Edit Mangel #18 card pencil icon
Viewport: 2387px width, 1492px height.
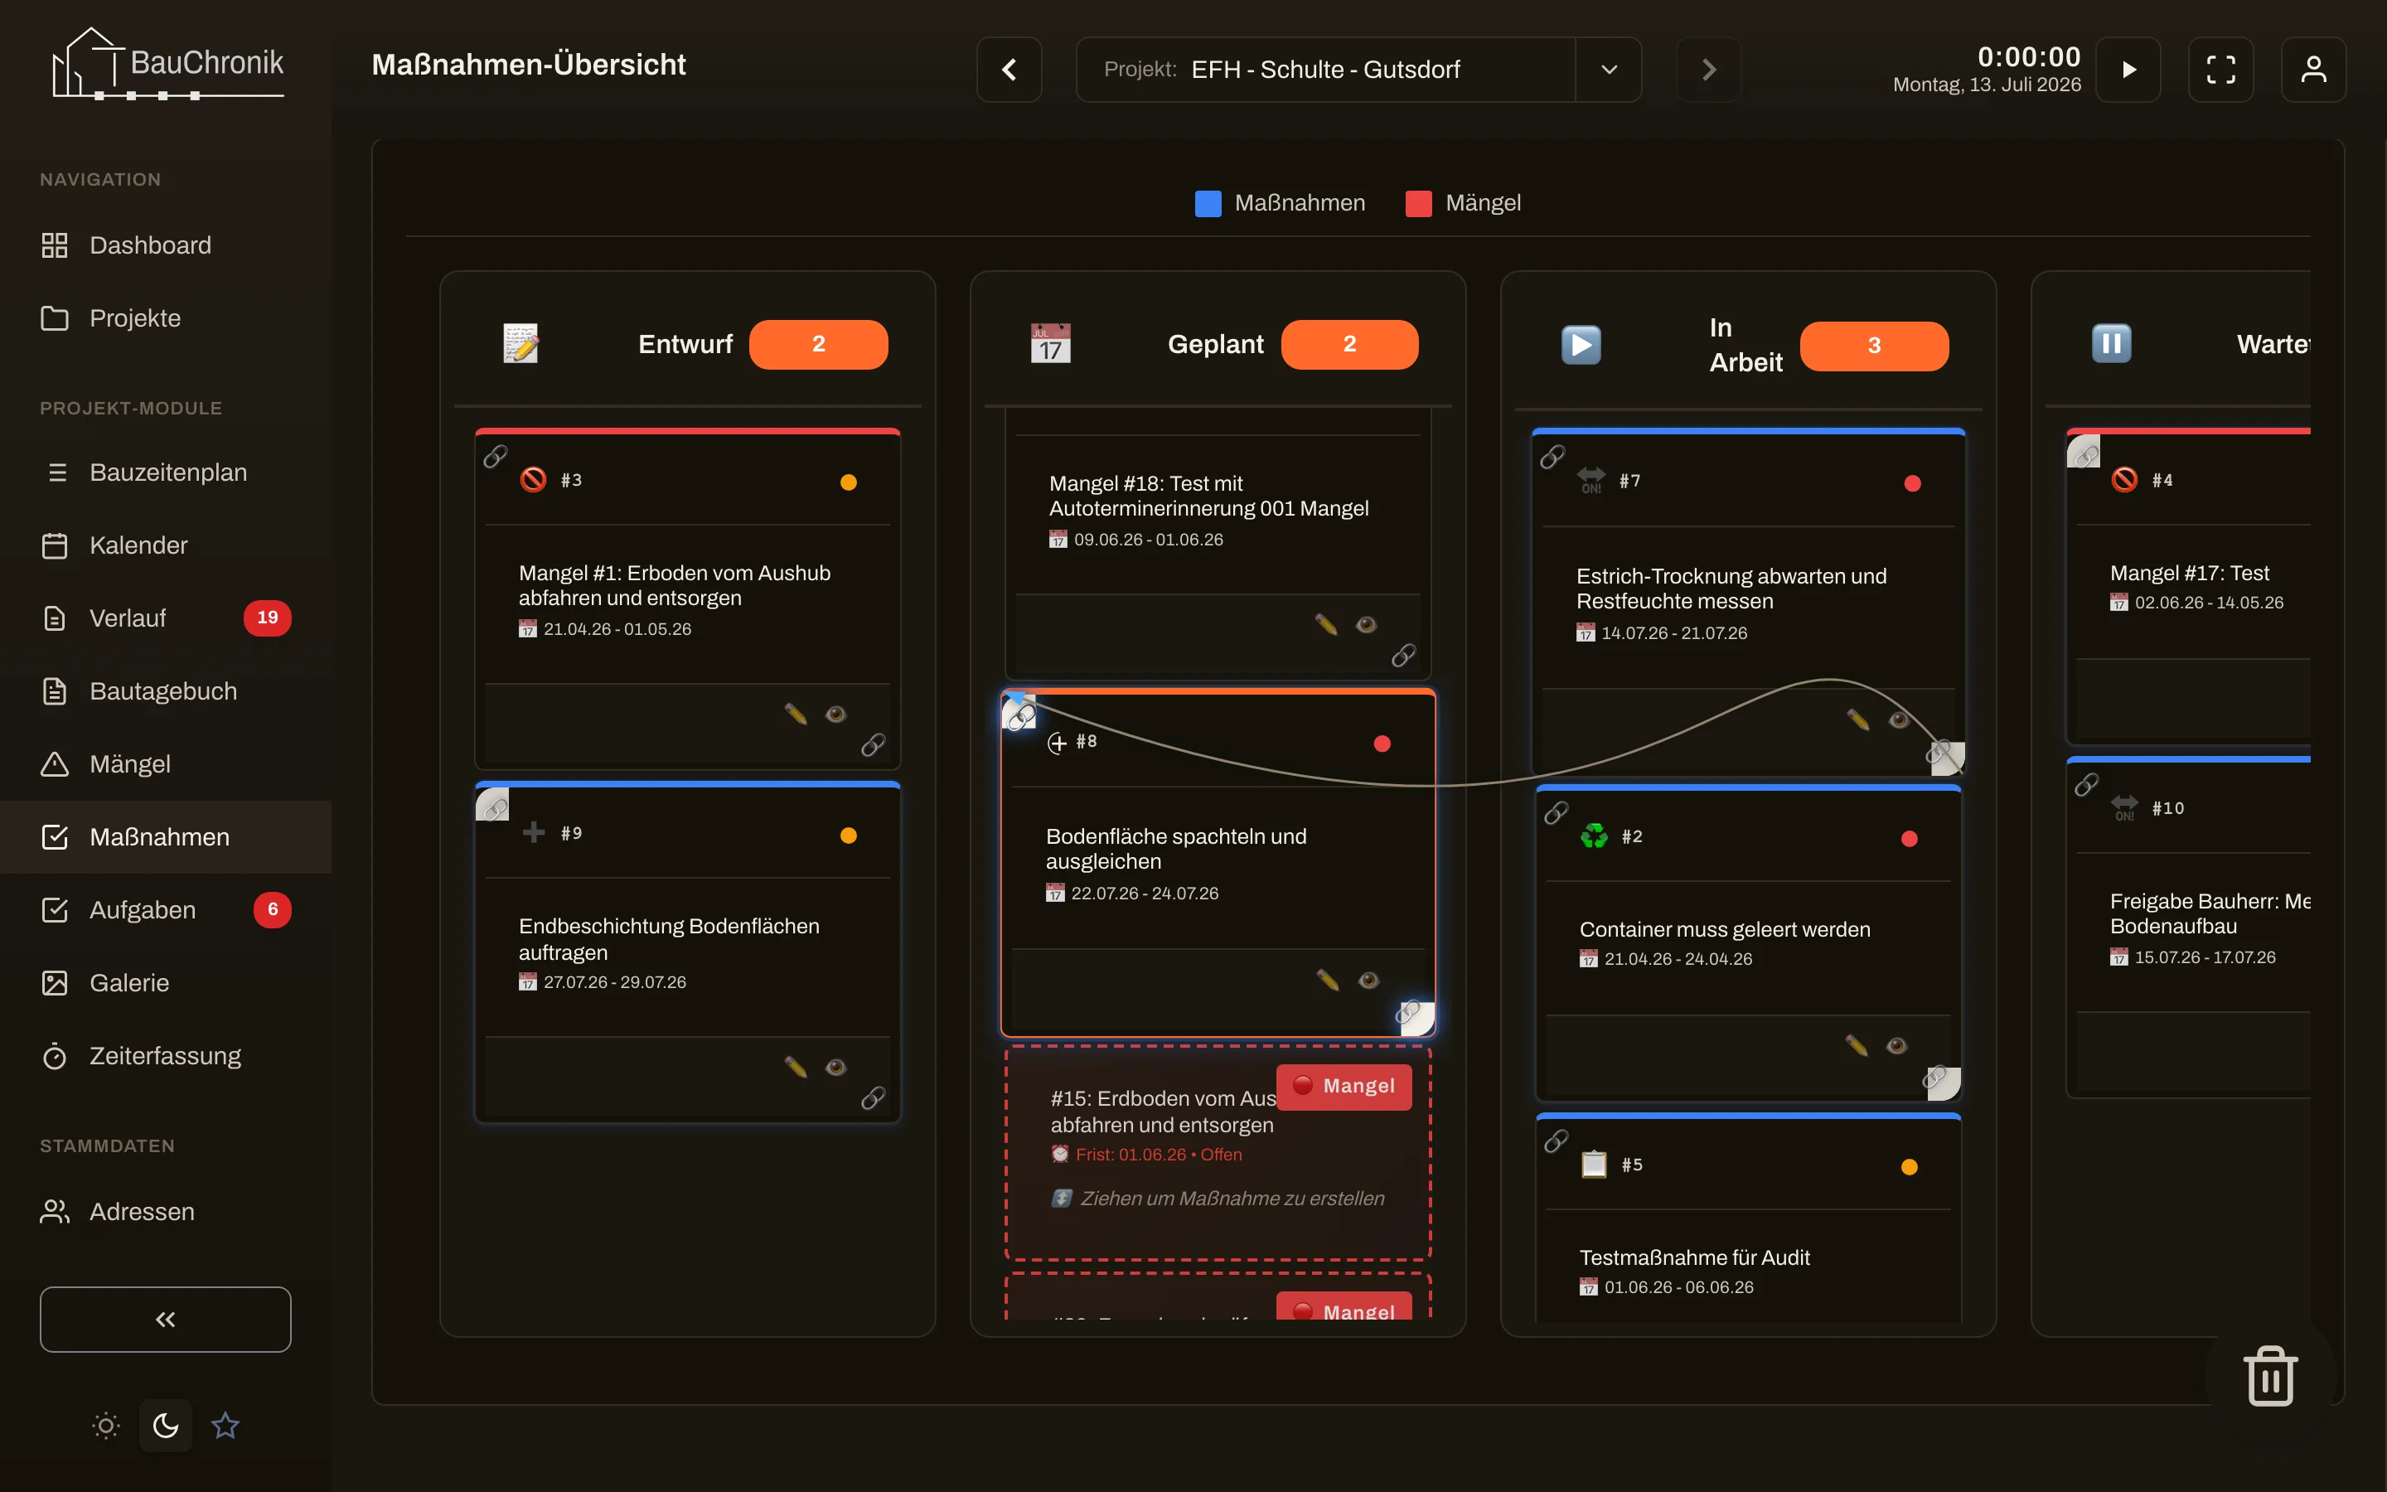click(x=1325, y=623)
